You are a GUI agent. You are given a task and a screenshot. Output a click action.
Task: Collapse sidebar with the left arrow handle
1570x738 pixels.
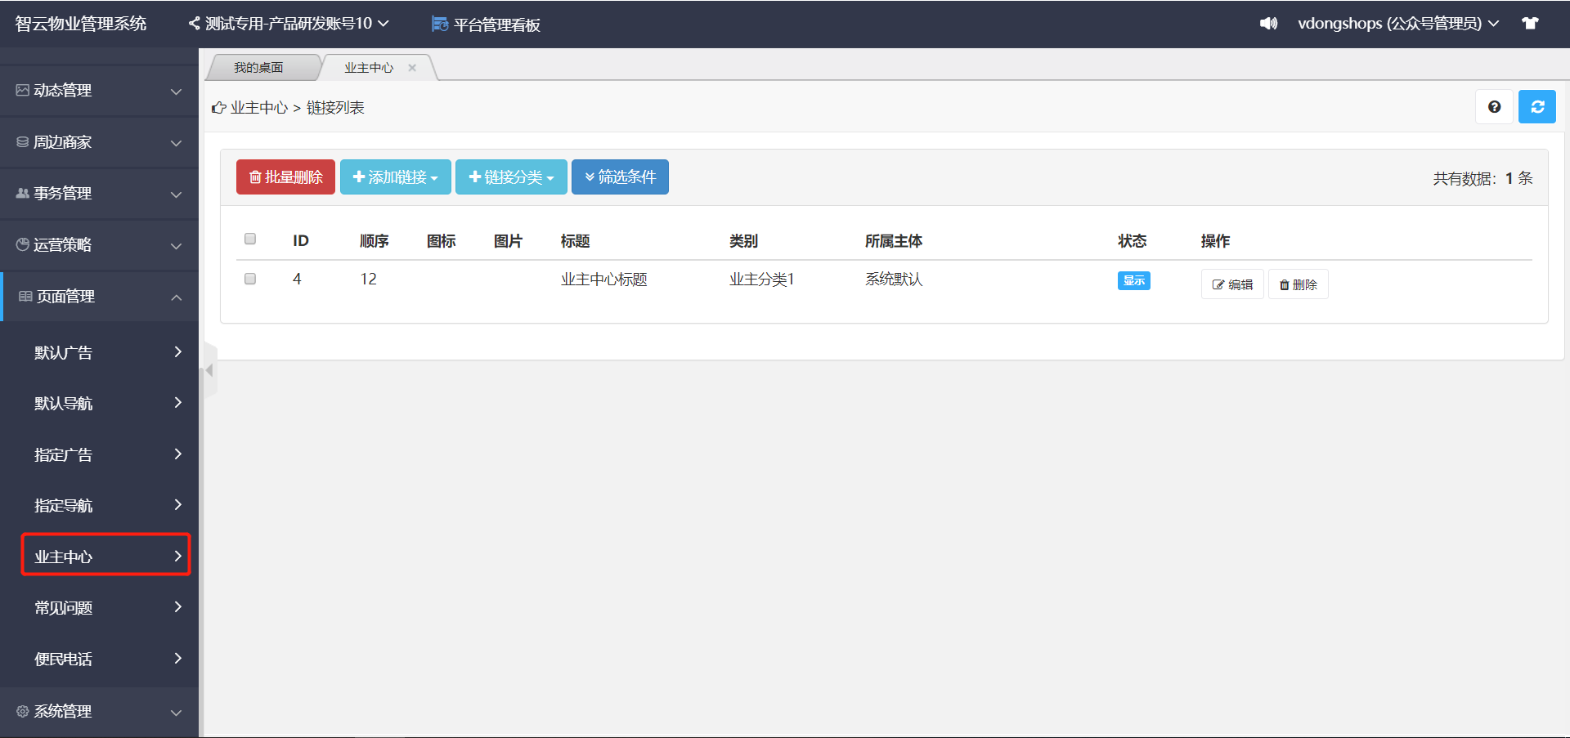[209, 370]
